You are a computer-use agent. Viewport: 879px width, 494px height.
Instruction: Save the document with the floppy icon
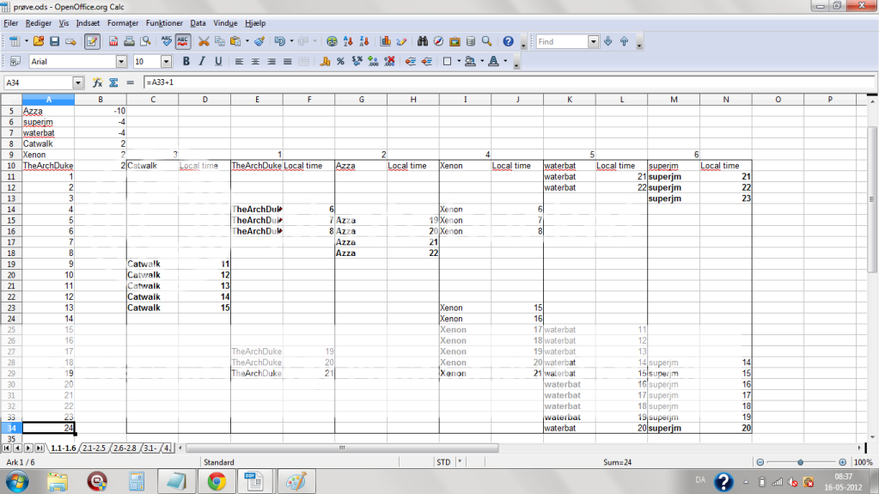[x=54, y=41]
